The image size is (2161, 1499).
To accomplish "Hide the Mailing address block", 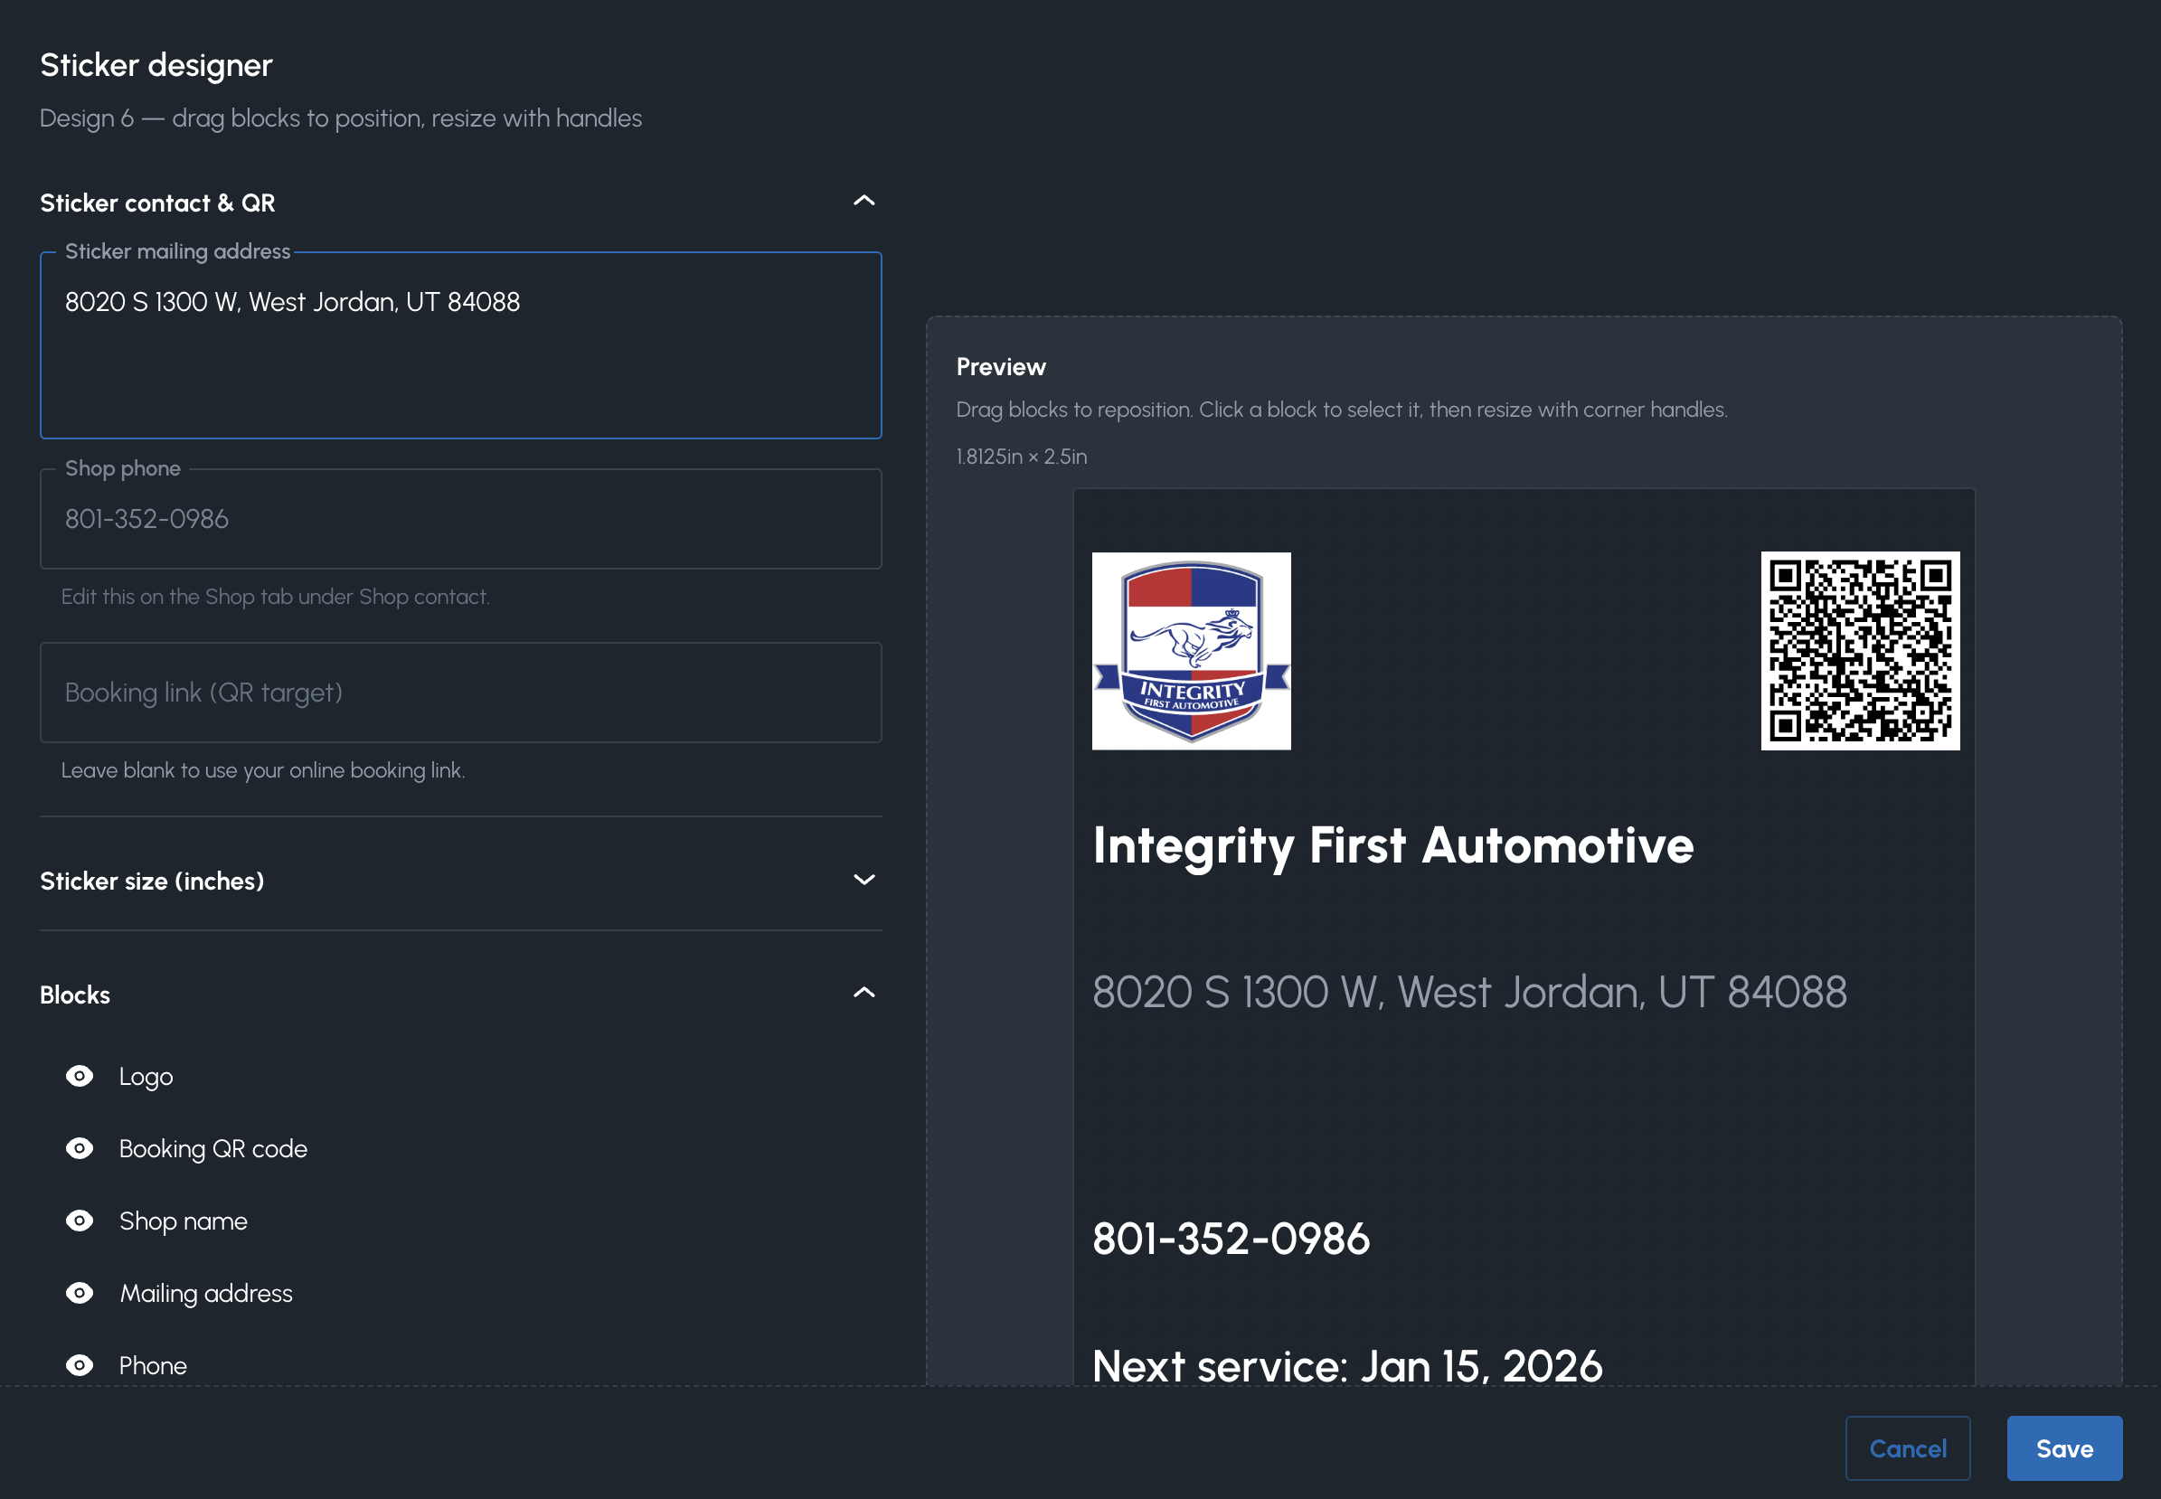I will [80, 1293].
